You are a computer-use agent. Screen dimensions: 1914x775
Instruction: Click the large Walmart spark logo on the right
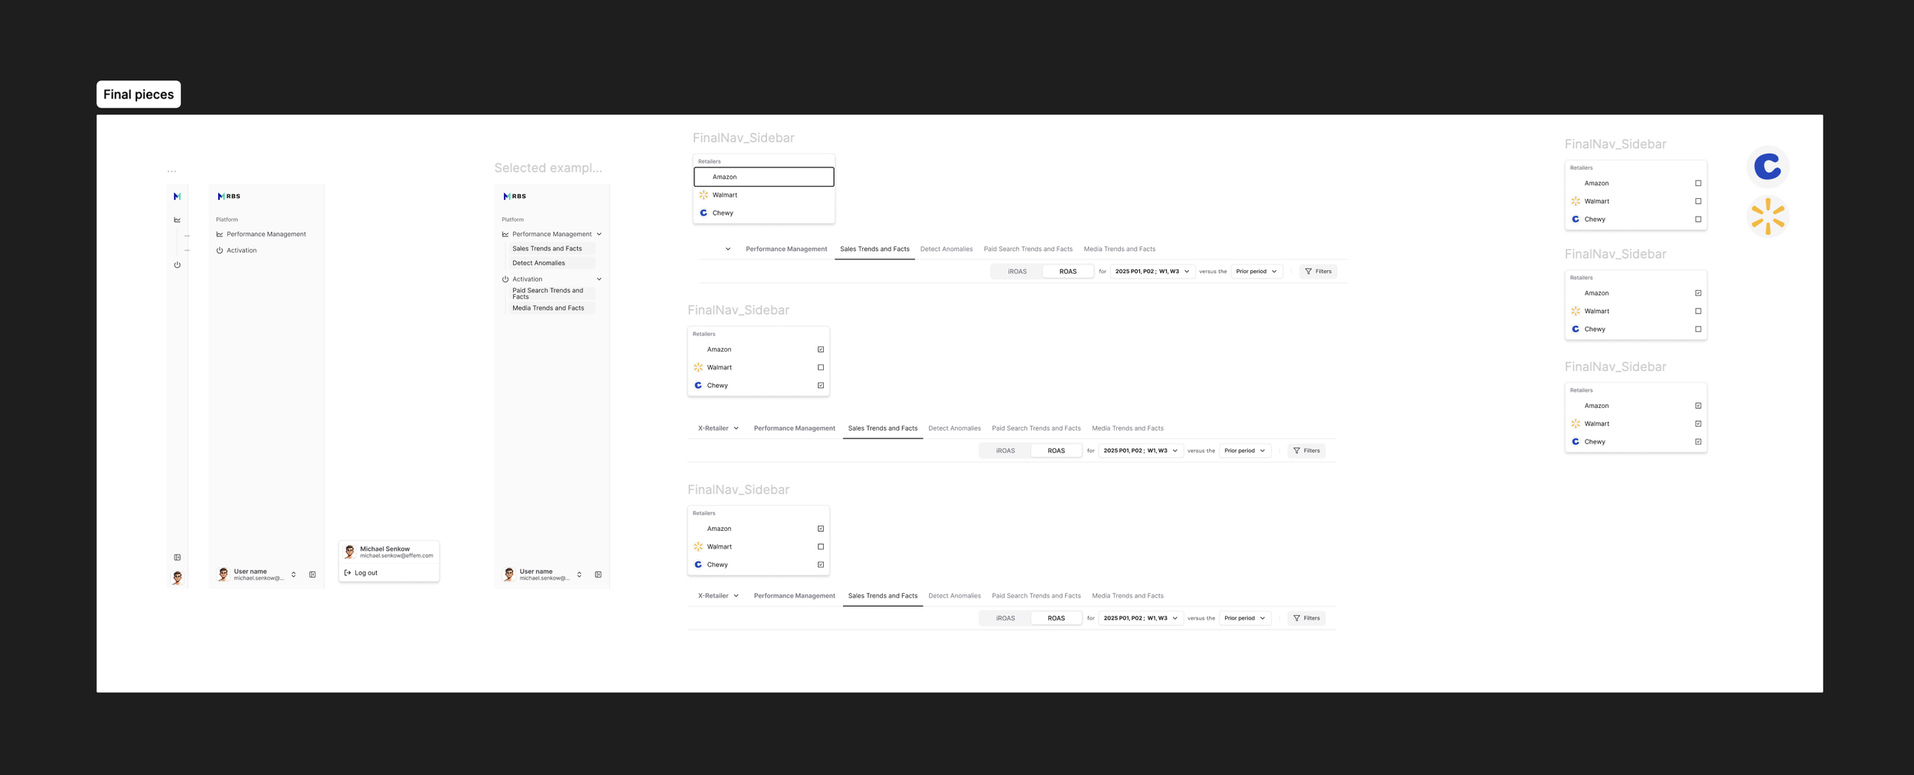pyautogui.click(x=1769, y=217)
